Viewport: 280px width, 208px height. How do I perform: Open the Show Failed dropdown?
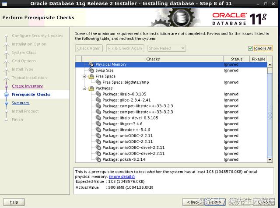(167, 48)
